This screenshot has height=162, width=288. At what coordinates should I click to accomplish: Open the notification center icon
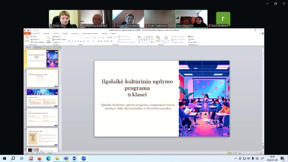pos(282,159)
